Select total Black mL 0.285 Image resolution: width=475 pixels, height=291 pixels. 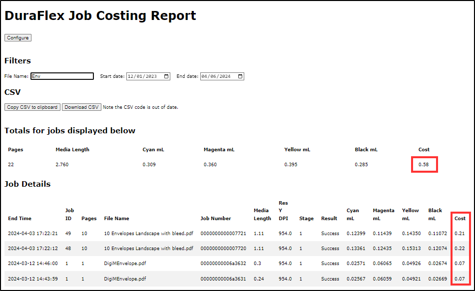click(x=362, y=165)
